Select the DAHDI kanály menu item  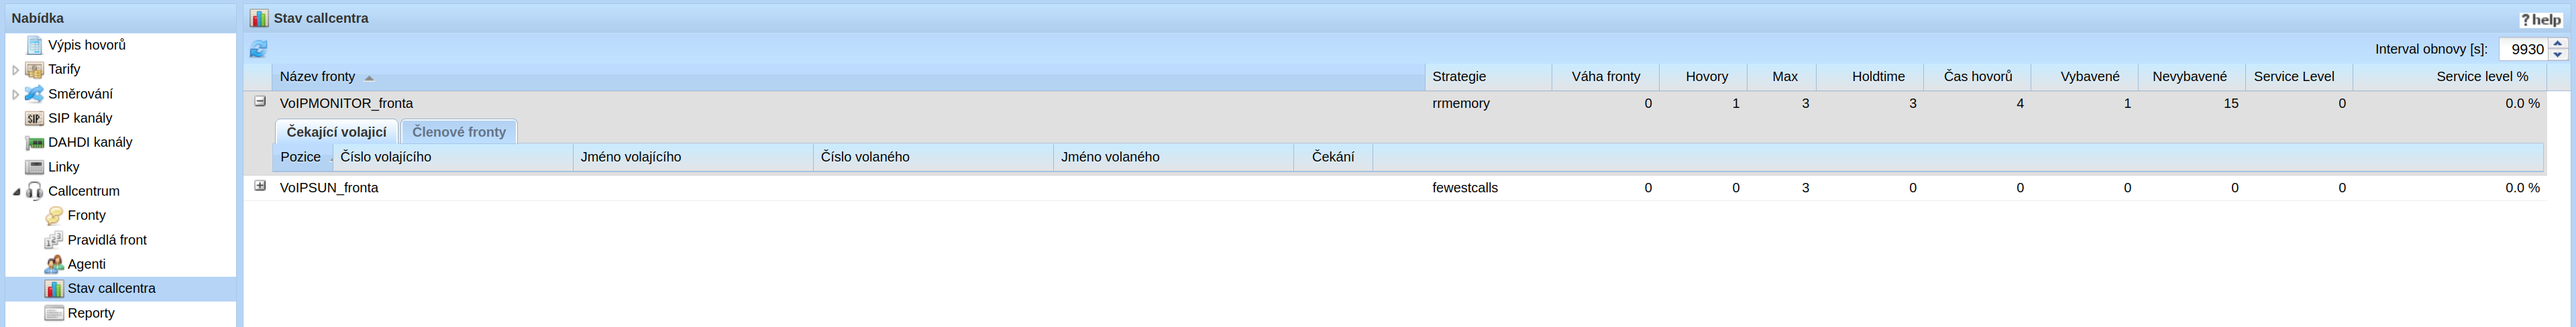90,142
